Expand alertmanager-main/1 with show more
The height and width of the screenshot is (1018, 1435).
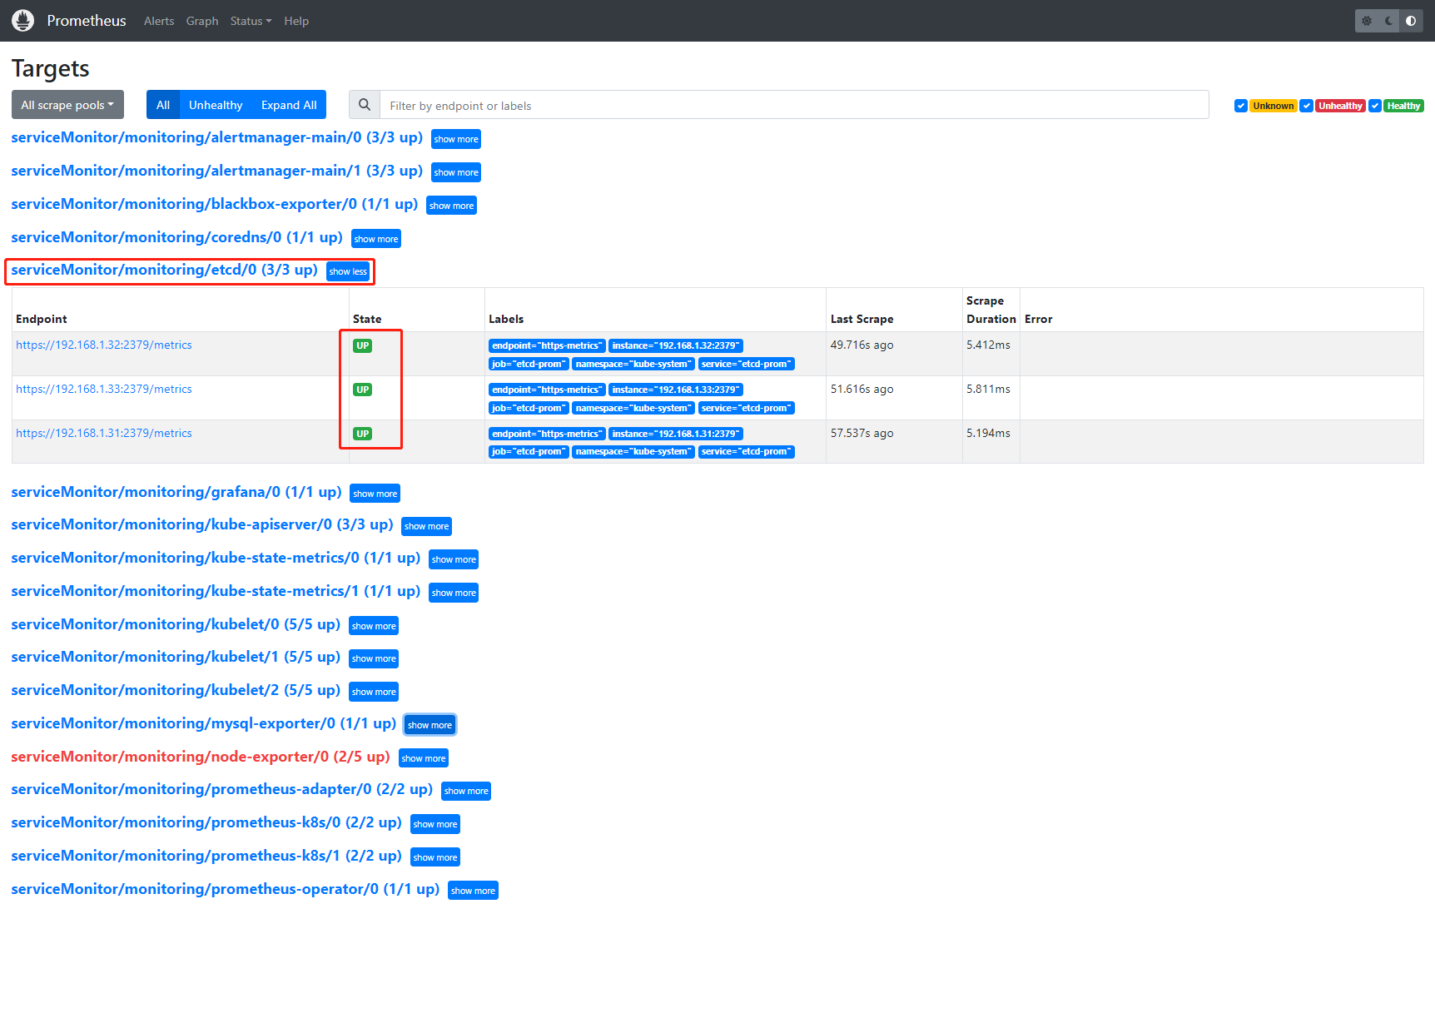[x=456, y=172]
